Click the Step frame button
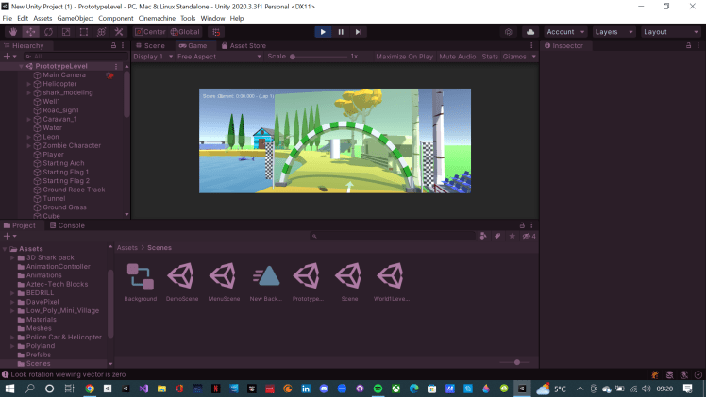706x397 pixels. click(x=359, y=32)
